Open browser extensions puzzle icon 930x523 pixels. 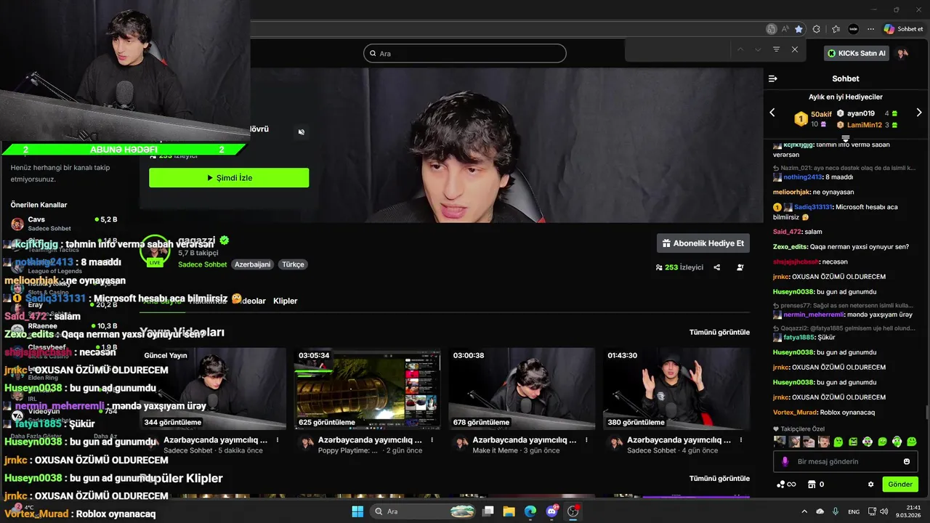click(817, 29)
